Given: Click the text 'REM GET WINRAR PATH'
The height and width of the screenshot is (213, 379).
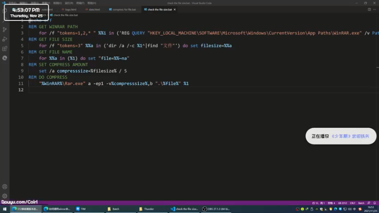Looking at the screenshot, I should [x=53, y=27].
